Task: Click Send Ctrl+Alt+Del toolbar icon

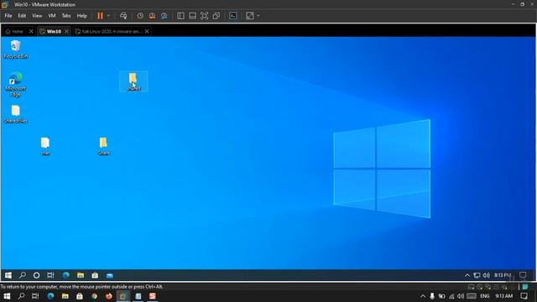Action: pos(123,16)
